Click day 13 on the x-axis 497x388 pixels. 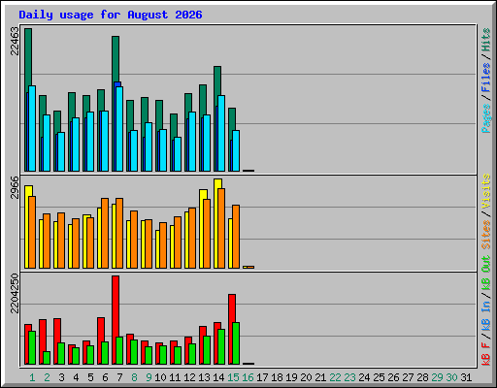pyautogui.click(x=204, y=377)
